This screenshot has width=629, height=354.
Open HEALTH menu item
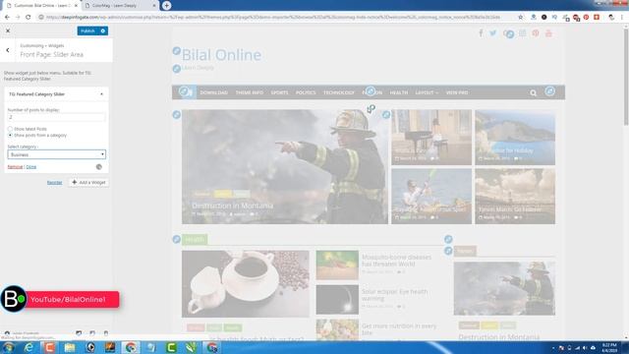[x=399, y=92]
